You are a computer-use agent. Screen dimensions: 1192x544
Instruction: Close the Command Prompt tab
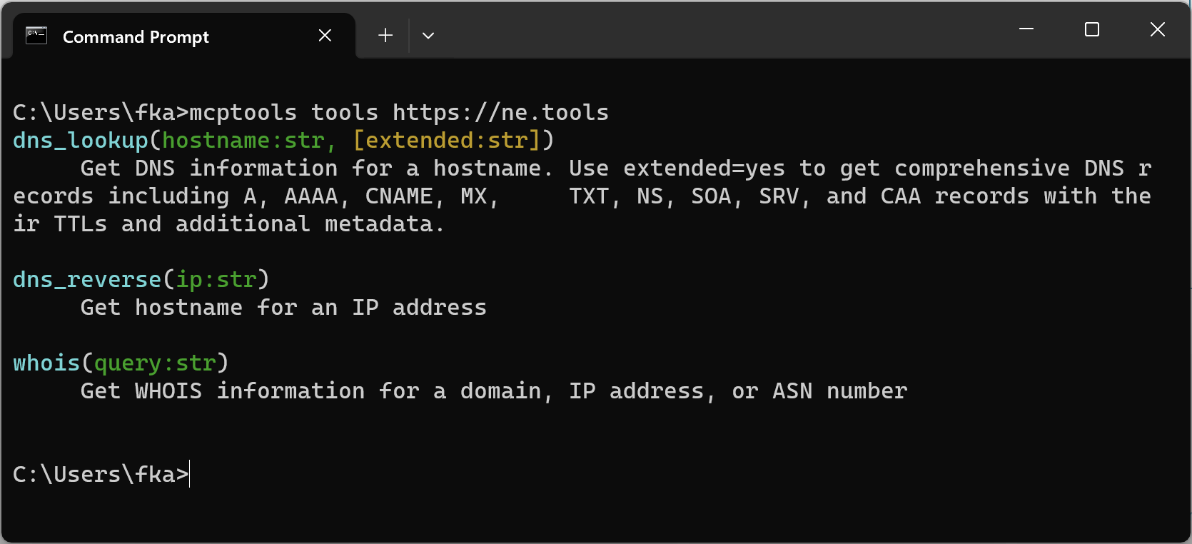tap(325, 36)
